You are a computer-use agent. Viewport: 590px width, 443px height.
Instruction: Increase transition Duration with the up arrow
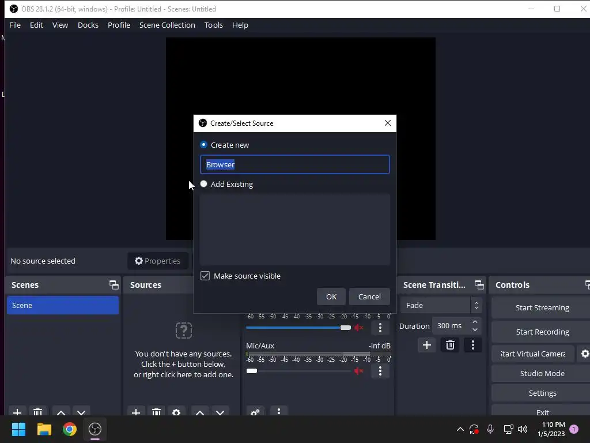pyautogui.click(x=475, y=322)
